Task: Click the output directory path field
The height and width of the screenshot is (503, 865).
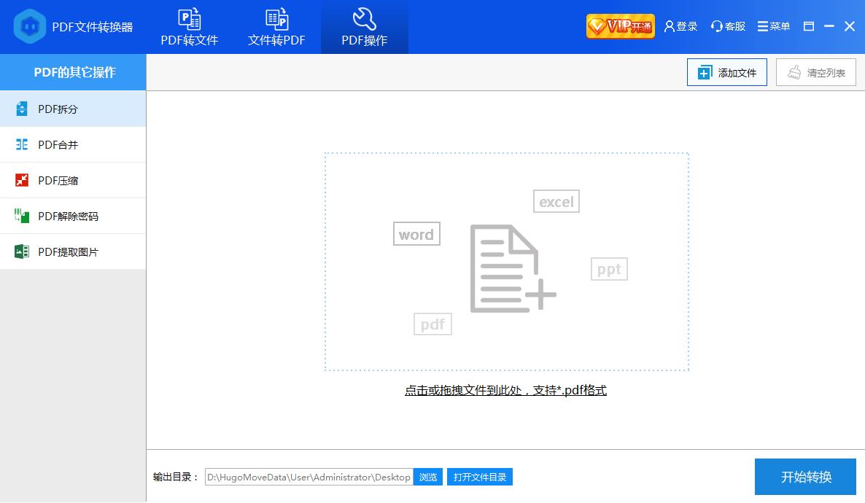Action: pyautogui.click(x=309, y=477)
